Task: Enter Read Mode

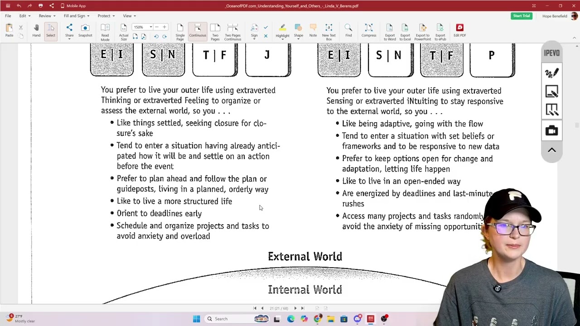Action: pyautogui.click(x=105, y=32)
